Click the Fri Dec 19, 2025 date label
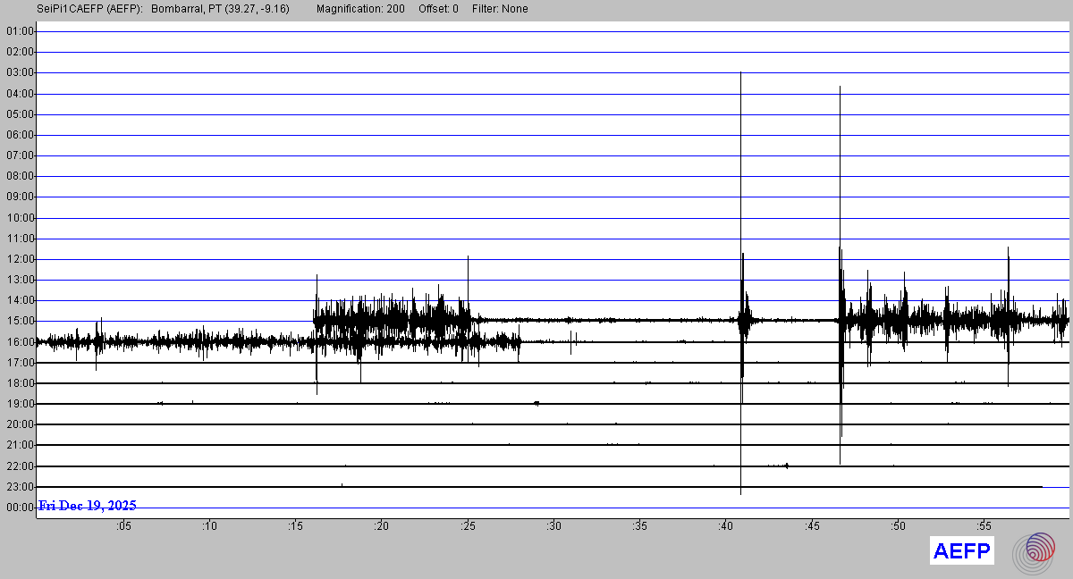Image resolution: width=1073 pixels, height=579 pixels. tap(88, 506)
